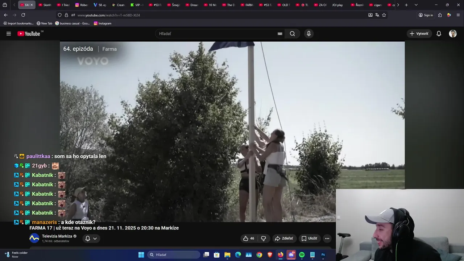Switch to the 'The D' browser tab
The height and width of the screenshot is (261, 464).
click(x=229, y=5)
